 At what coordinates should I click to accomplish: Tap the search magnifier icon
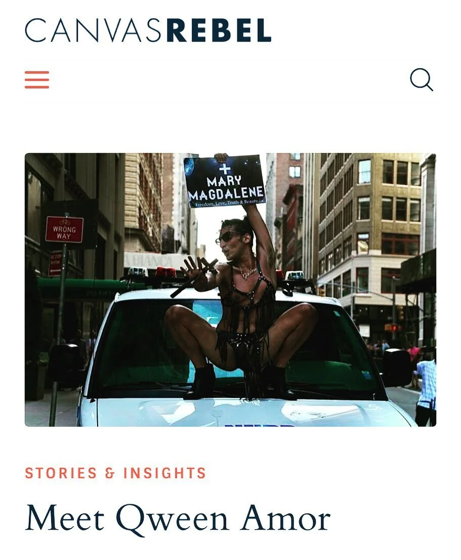pyautogui.click(x=422, y=80)
